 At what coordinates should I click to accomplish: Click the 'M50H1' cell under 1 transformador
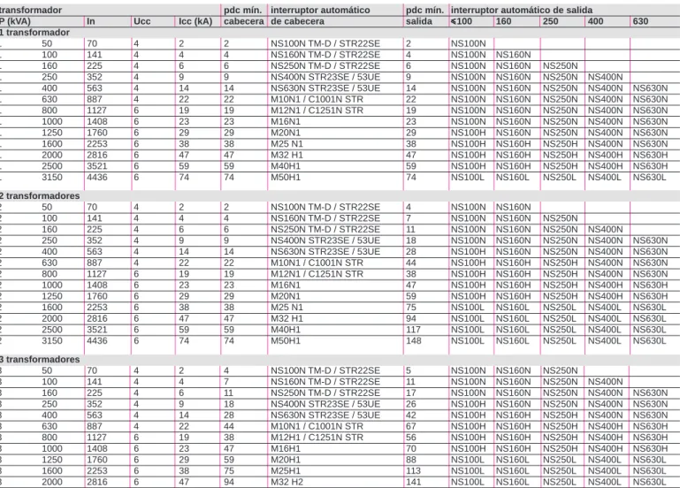pos(286,178)
